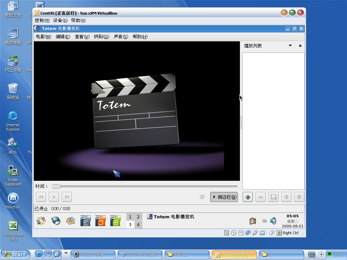This screenshot has width=347, height=260.
Task: Click the VirtualBox hard disk status icon
Action: click(226, 233)
